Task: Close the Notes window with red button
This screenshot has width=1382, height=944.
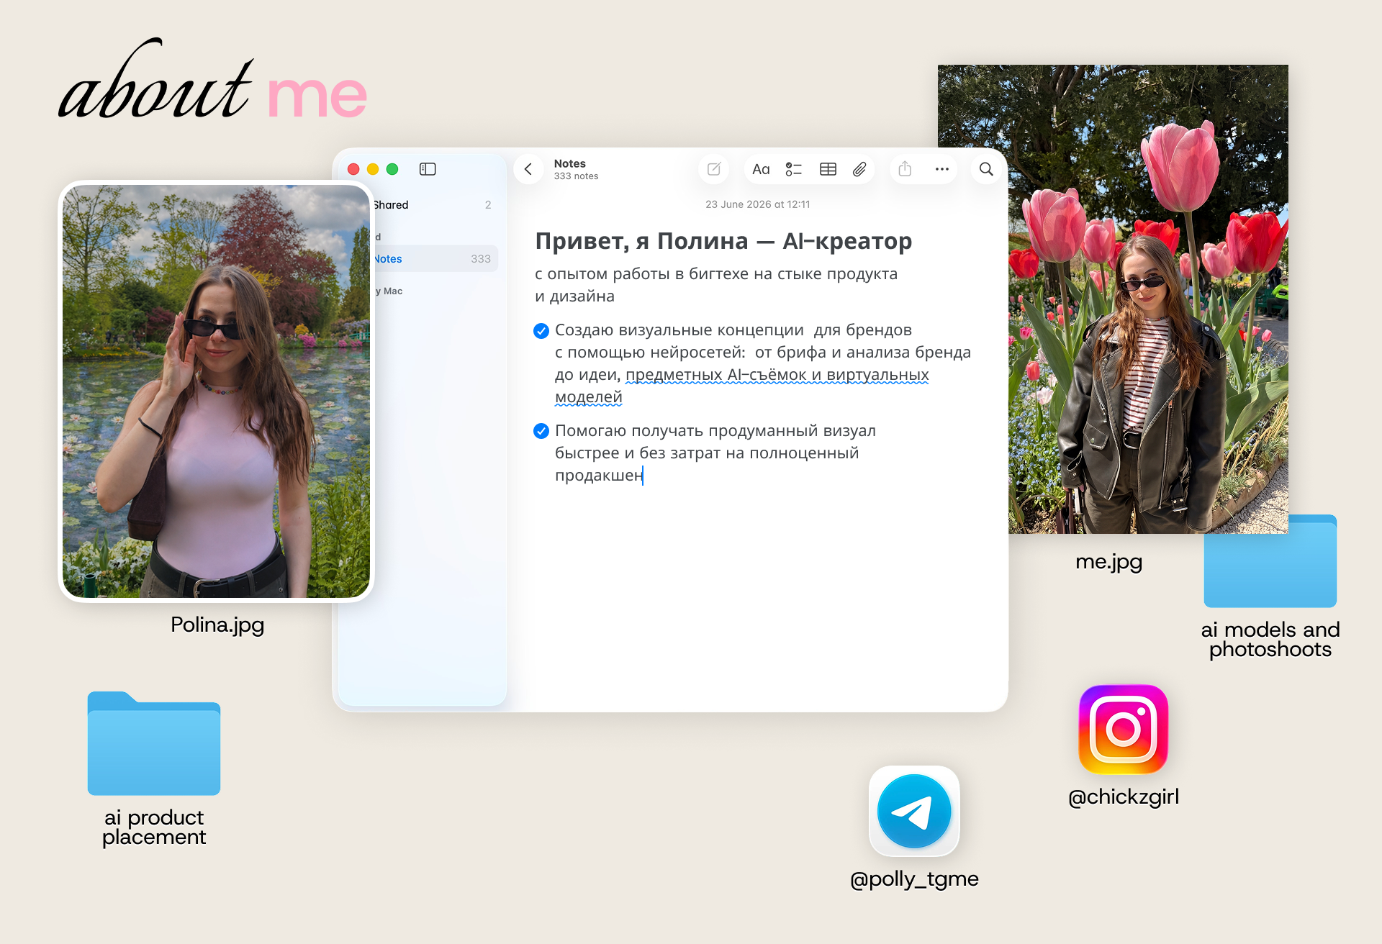Action: pos(353,169)
